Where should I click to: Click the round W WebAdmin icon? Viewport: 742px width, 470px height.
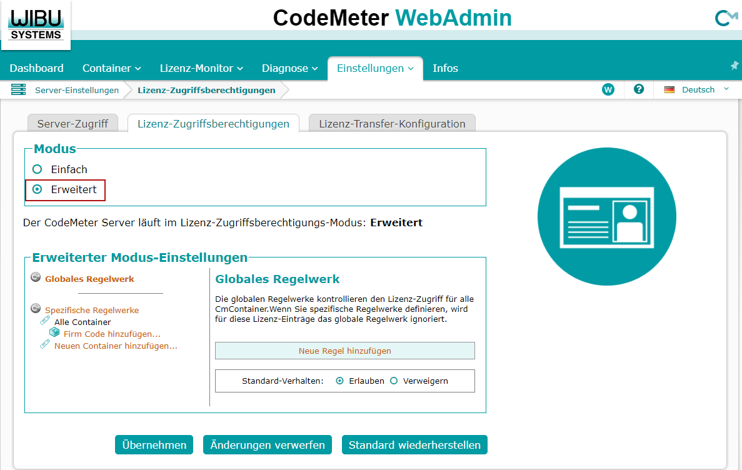pos(608,89)
